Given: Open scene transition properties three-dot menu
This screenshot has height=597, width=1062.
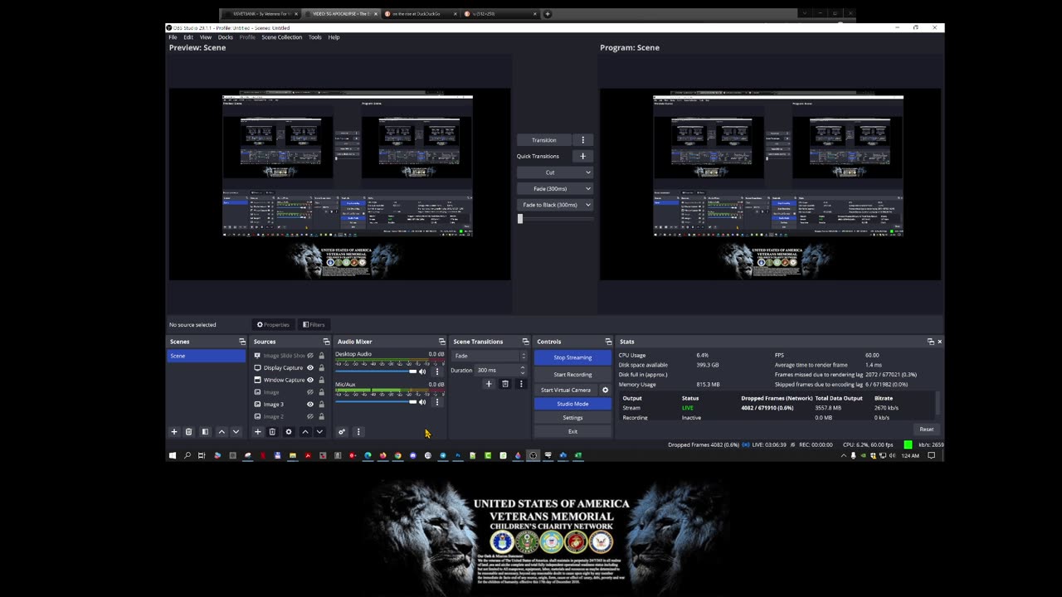Looking at the screenshot, I should pyautogui.click(x=521, y=384).
